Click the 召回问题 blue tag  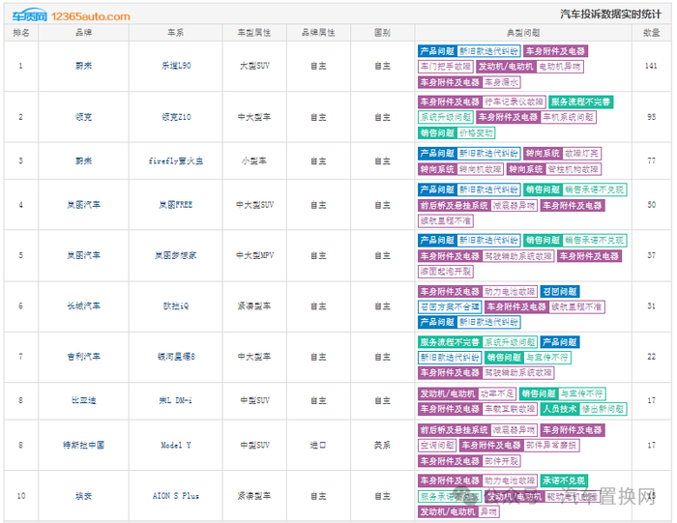[x=560, y=292]
